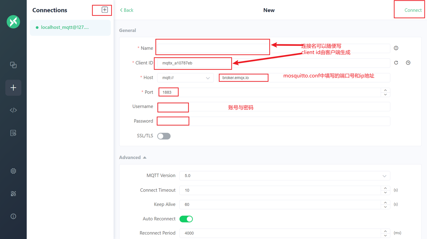Refresh the Client ID with a new value
The height and width of the screenshot is (239, 427).
click(396, 62)
